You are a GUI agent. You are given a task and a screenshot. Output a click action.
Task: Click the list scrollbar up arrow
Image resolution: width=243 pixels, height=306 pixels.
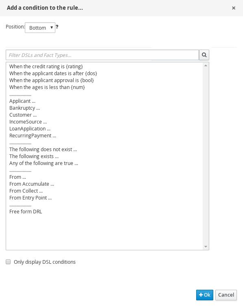(x=206, y=65)
